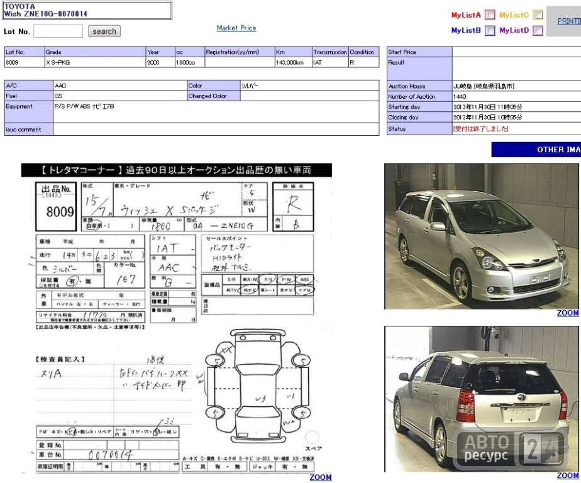Select the red Status message text
The image size is (581, 483).
[480, 129]
